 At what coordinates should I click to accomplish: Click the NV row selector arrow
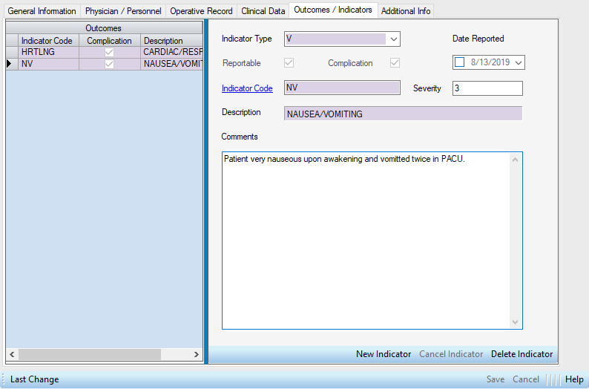(x=10, y=64)
